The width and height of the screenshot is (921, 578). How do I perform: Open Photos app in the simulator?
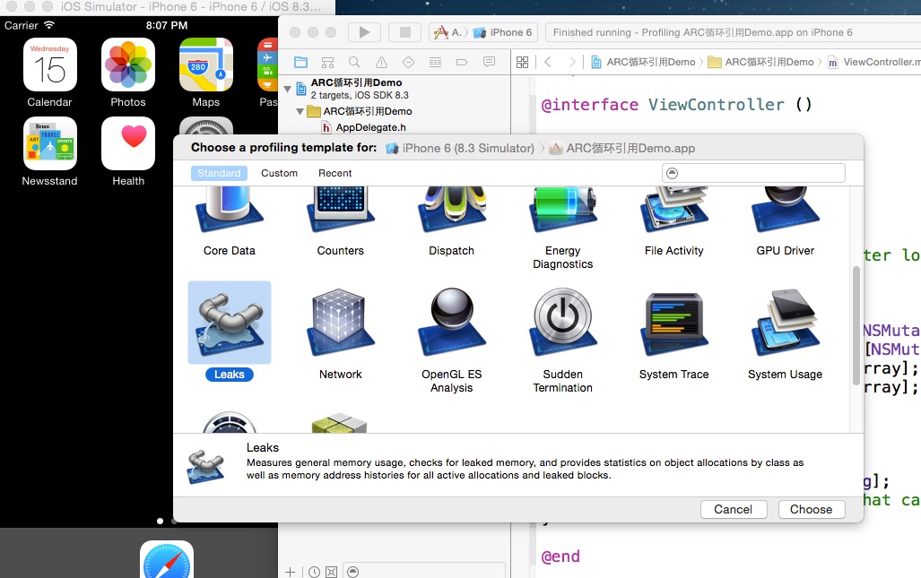pos(128,73)
